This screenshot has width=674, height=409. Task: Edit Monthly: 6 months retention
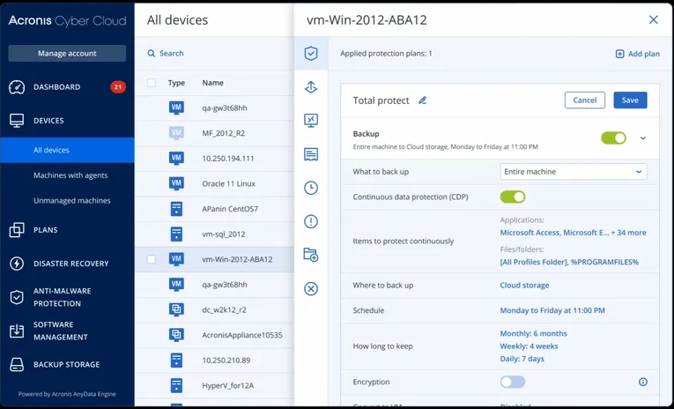[533, 333]
